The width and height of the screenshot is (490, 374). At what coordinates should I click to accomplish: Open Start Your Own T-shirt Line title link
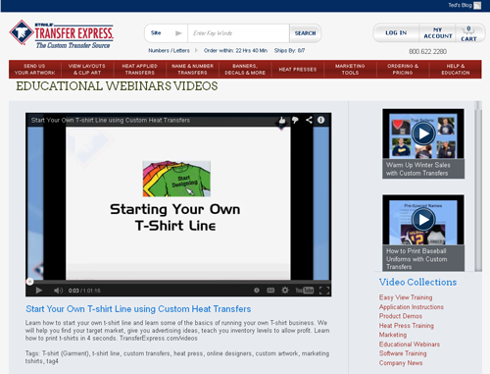[x=138, y=309]
